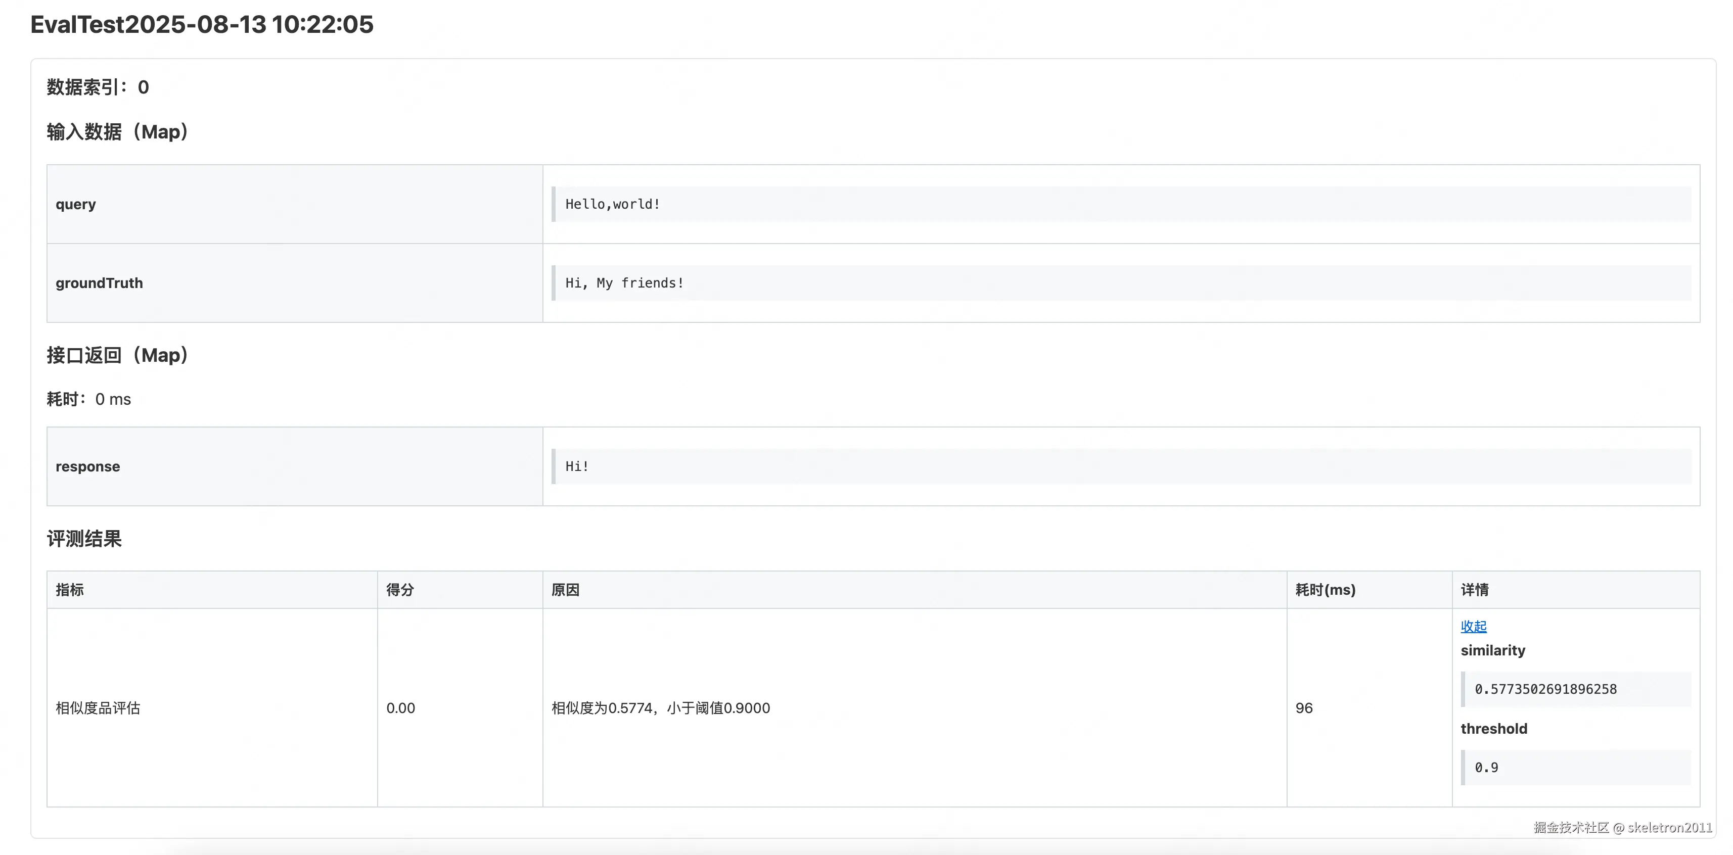Viewport: 1733px width, 855px height.
Task: Click the 输入数据 (Map) section heading
Action: (117, 132)
